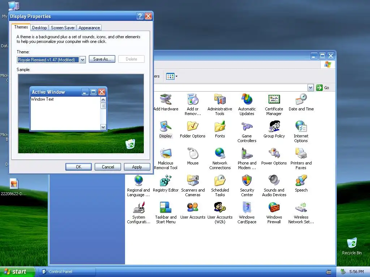Open Group Policy icon
Image resolution: width=370 pixels, height=277 pixels.
tap(274, 129)
